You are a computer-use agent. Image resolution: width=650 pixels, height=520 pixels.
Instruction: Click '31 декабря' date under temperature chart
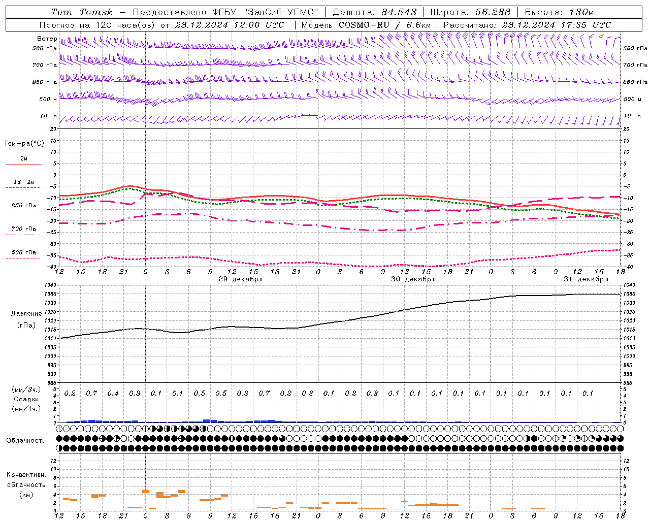586,279
